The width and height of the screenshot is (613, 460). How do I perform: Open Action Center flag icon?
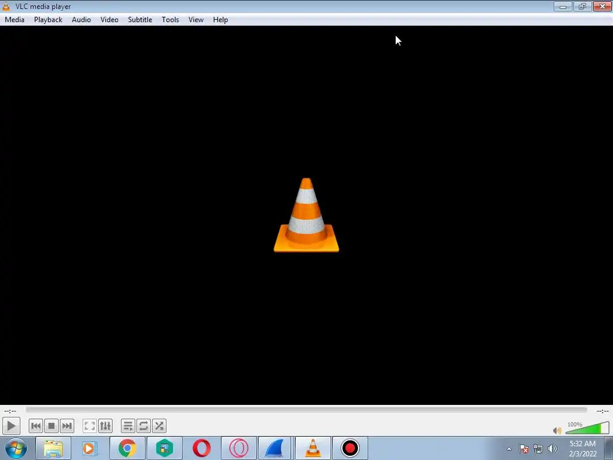(x=524, y=449)
